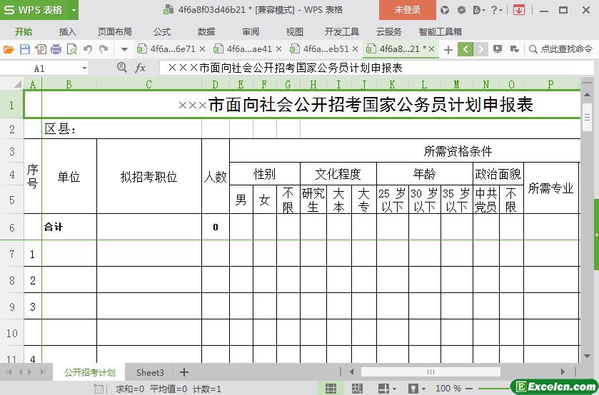Add a new sheet with plus icon
This screenshot has height=395, width=599.
click(184, 372)
